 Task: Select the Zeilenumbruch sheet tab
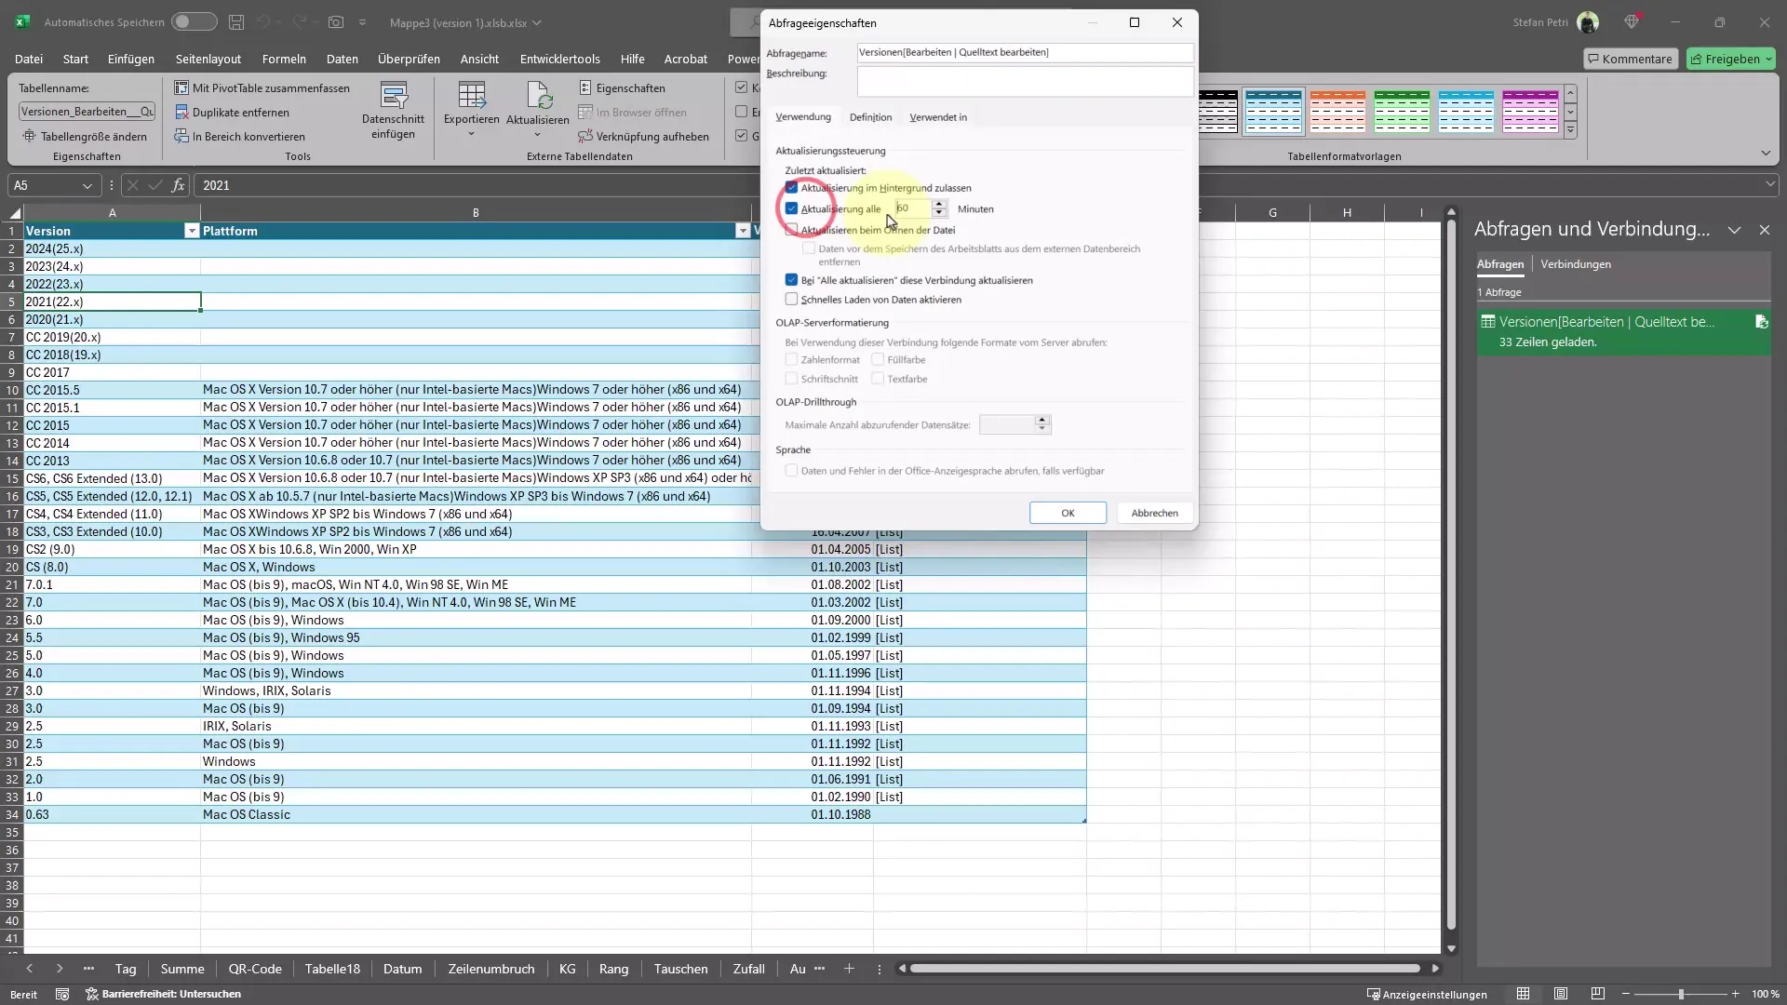[x=490, y=969]
